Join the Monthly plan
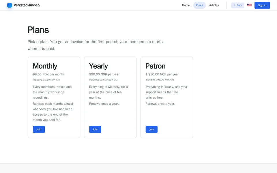The image size is (277, 173). coord(39,129)
